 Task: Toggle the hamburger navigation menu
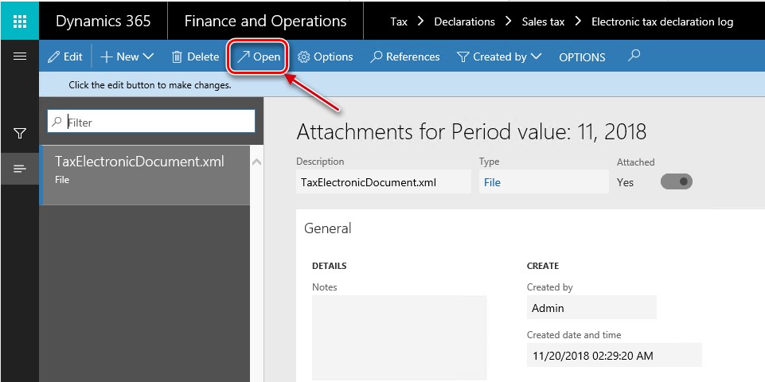point(20,57)
